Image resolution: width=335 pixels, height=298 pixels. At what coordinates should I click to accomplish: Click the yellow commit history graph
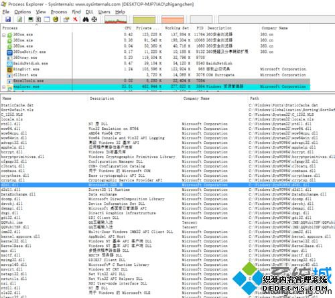pyautogui.click(x=144, y=19)
